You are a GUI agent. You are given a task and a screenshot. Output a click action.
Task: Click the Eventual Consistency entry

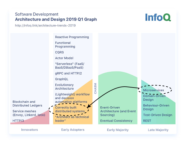click(116, 121)
